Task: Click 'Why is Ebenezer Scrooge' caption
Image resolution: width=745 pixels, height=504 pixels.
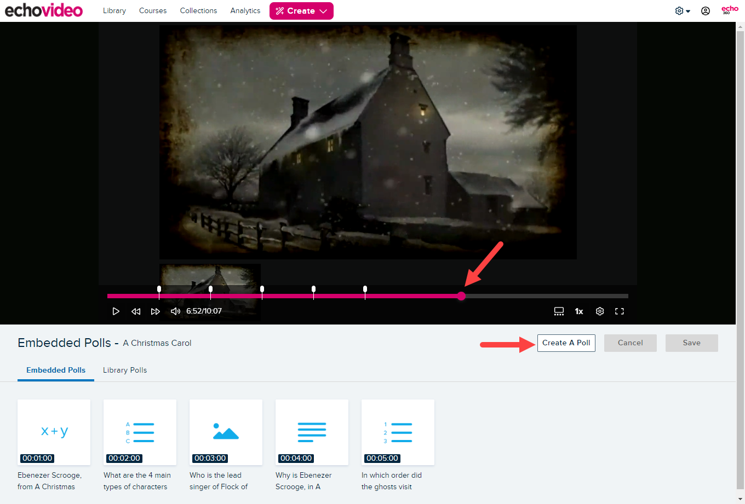Action: coord(304,481)
